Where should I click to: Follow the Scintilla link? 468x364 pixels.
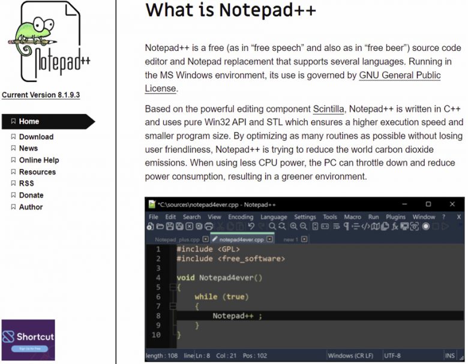(x=328, y=109)
